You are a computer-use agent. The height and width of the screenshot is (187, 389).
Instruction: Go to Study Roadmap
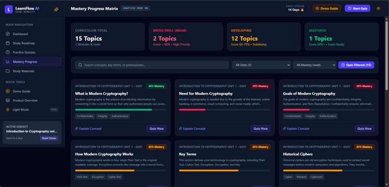[32, 43]
